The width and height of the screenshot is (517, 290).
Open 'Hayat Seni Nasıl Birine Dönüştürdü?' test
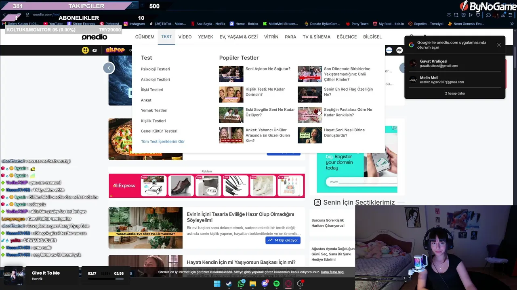point(344,133)
